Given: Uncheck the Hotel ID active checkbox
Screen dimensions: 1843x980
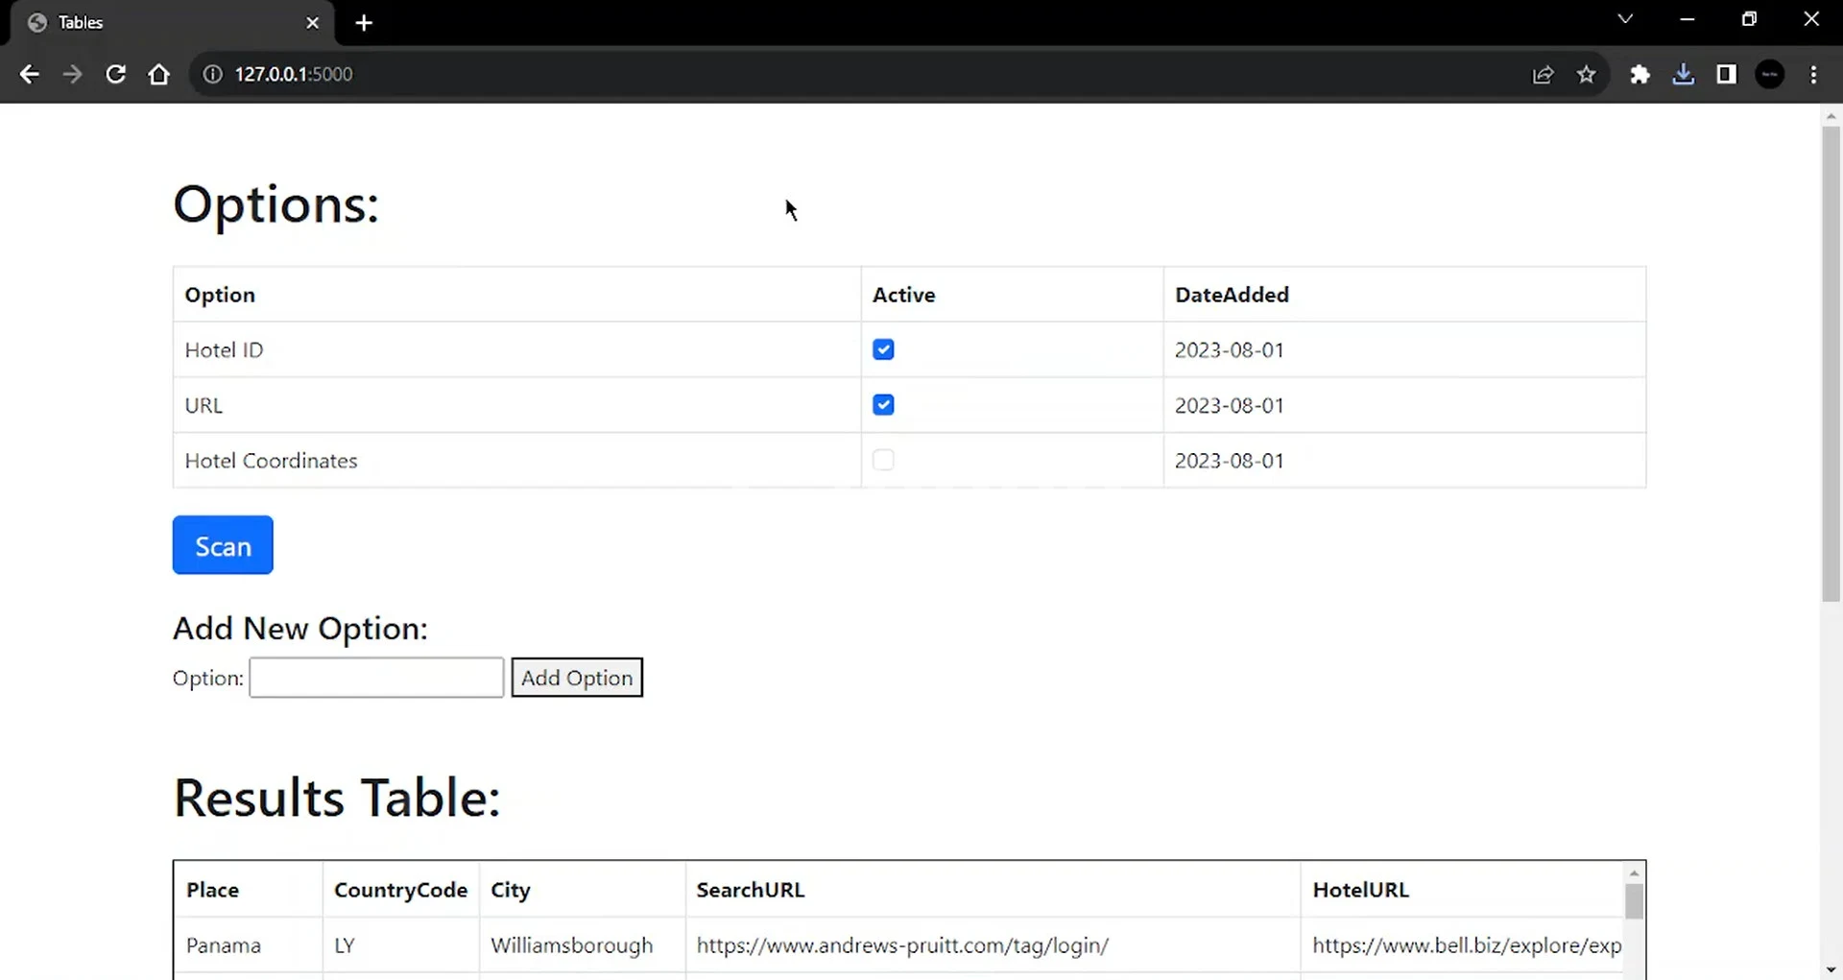Looking at the screenshot, I should click(x=883, y=349).
